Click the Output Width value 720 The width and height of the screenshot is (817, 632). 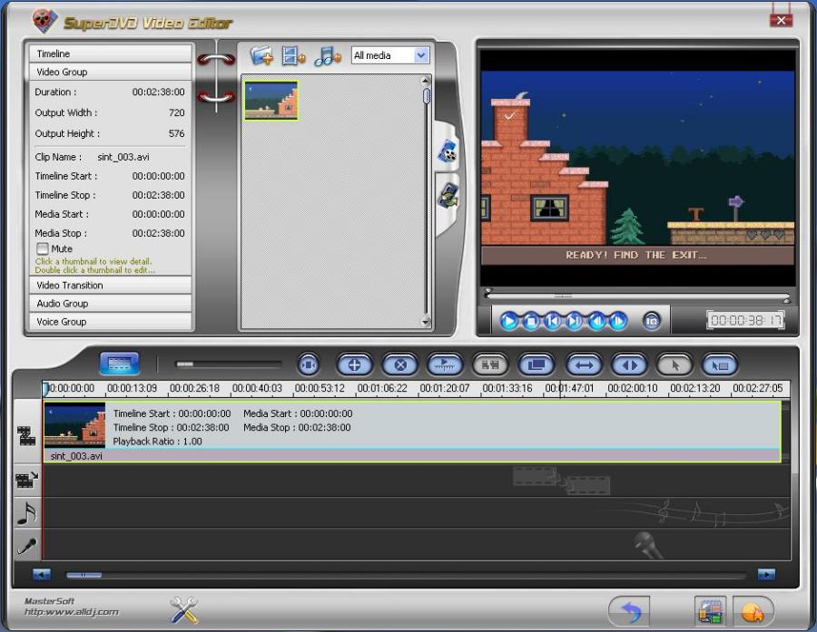177,112
